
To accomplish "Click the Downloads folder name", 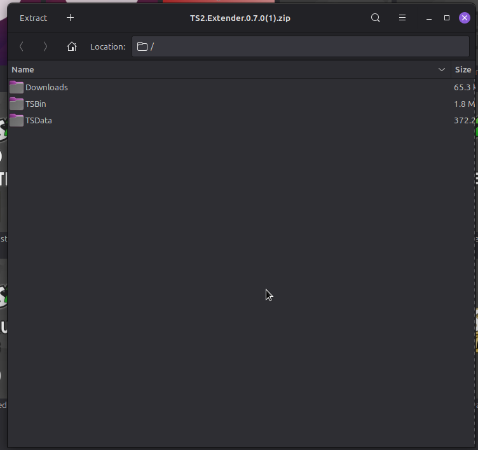I will [x=46, y=87].
